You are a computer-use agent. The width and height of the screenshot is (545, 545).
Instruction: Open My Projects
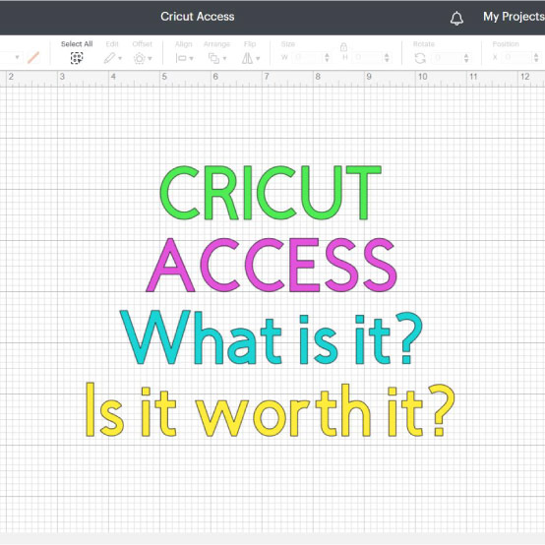coord(514,17)
